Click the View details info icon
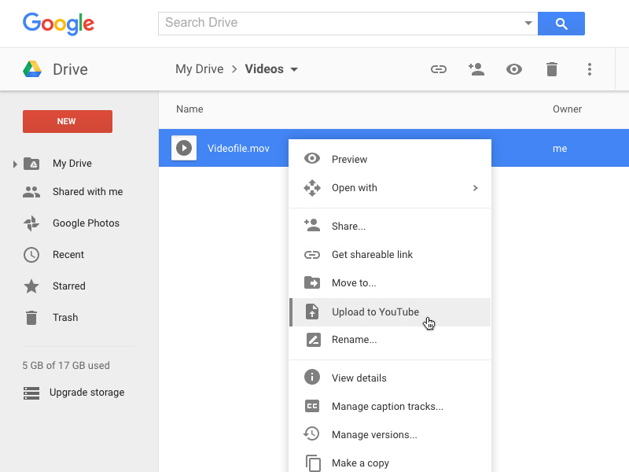 (312, 377)
